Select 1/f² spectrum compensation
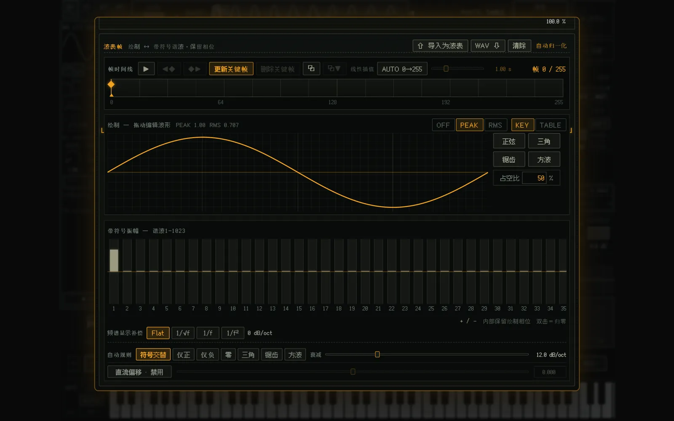 233,333
